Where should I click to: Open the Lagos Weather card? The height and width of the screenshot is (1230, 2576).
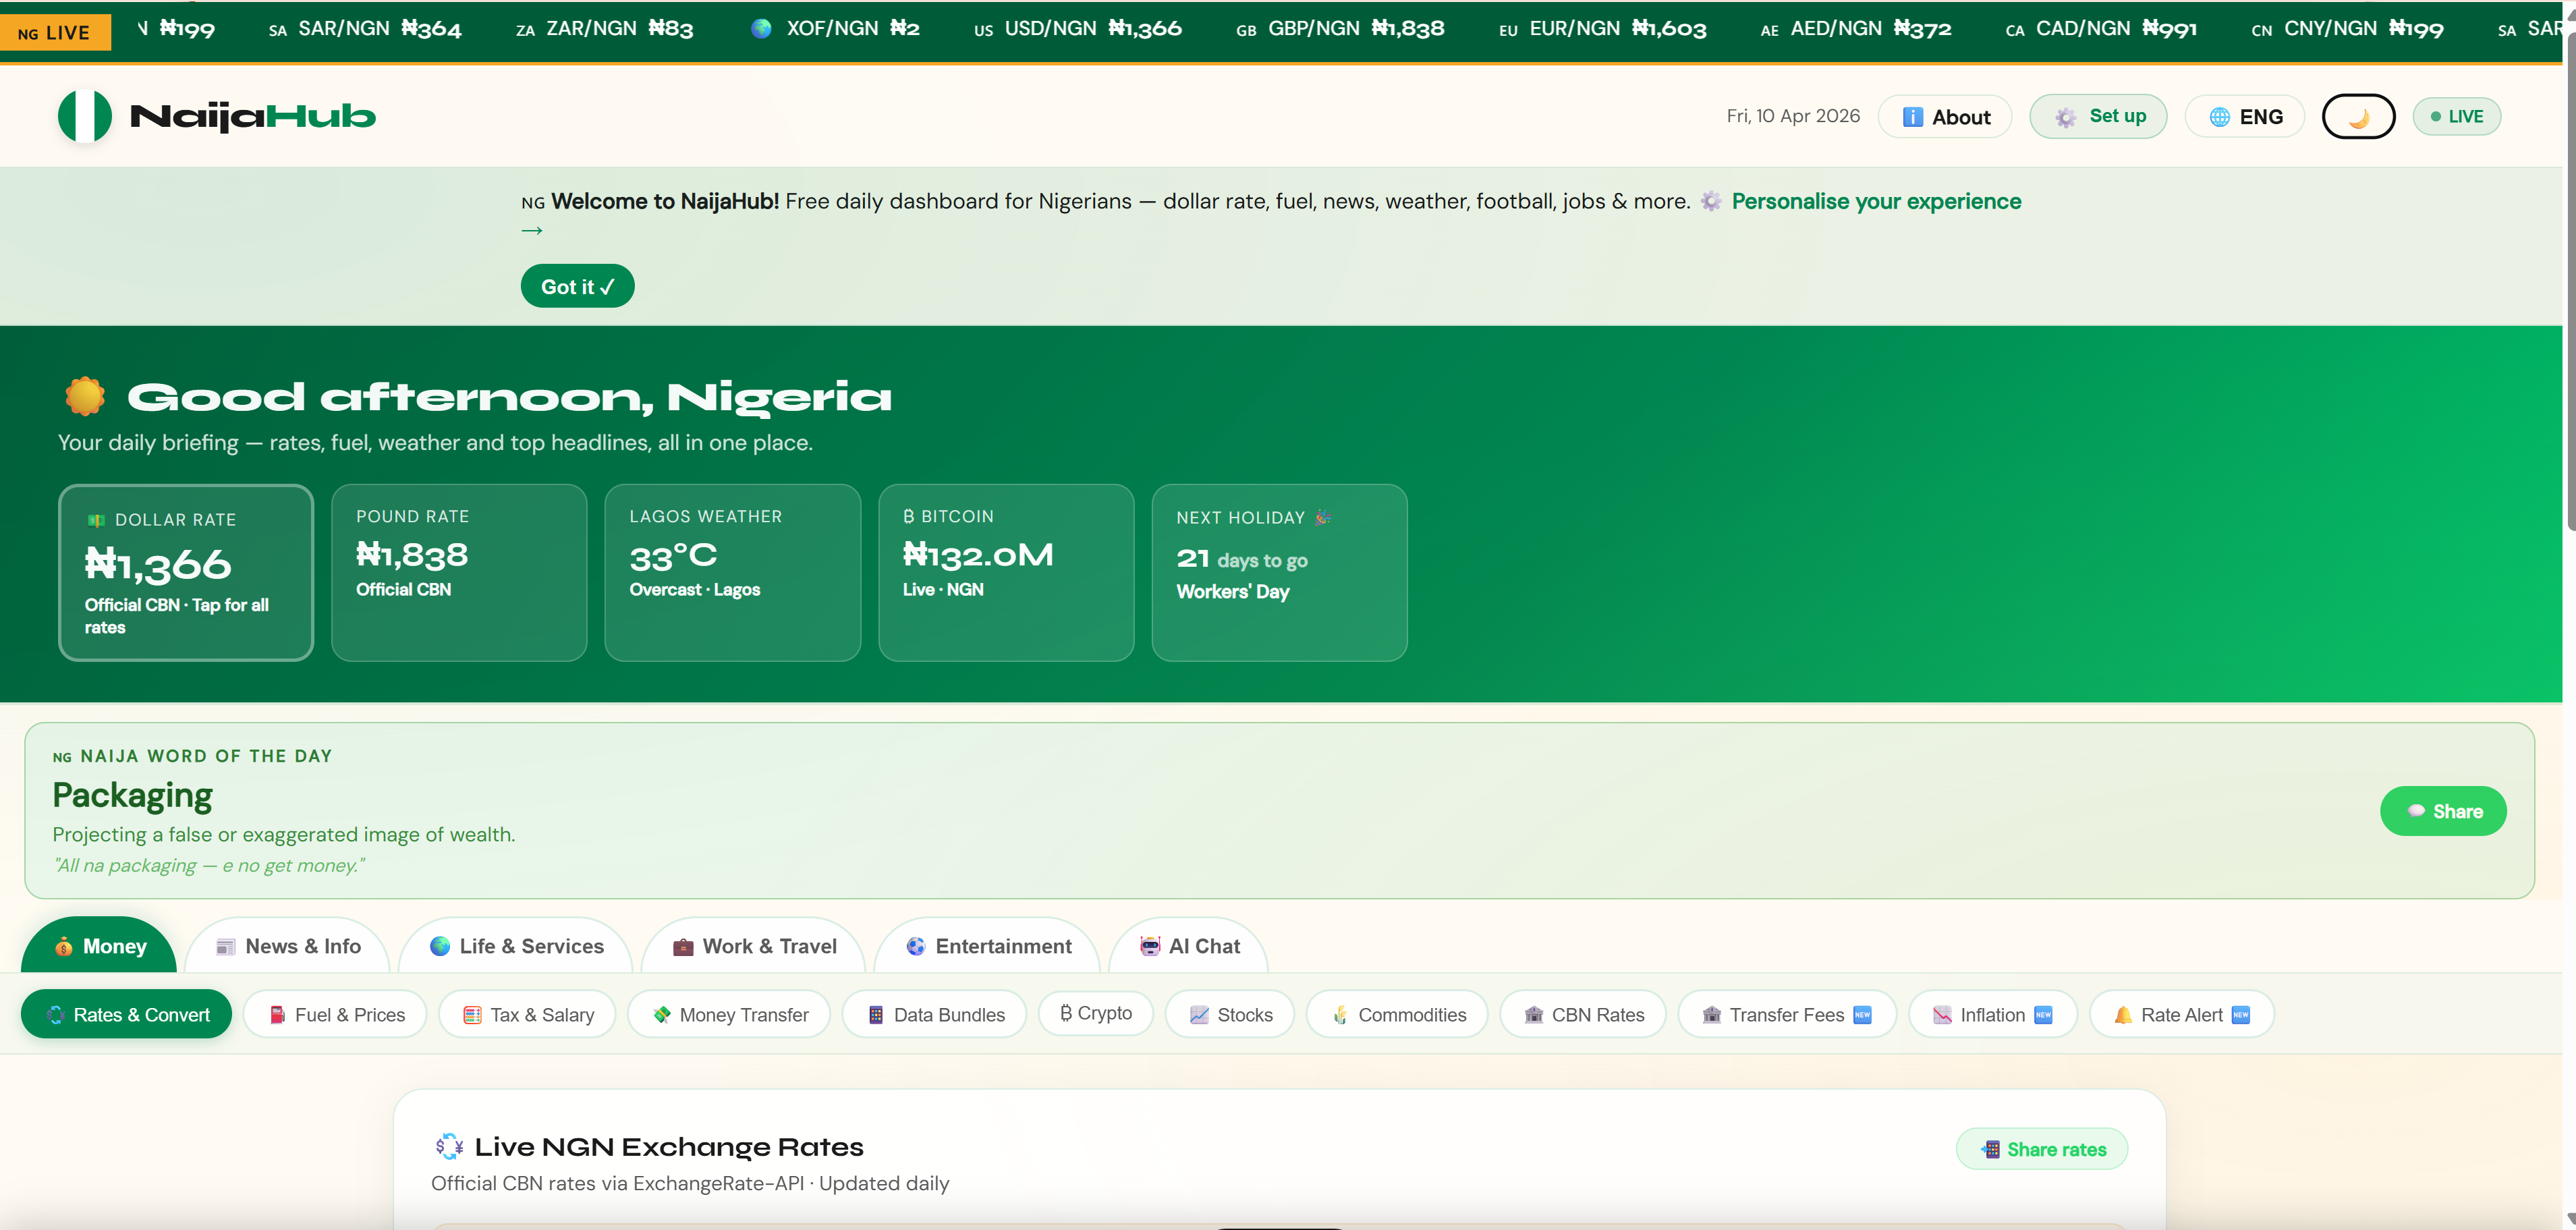point(733,573)
